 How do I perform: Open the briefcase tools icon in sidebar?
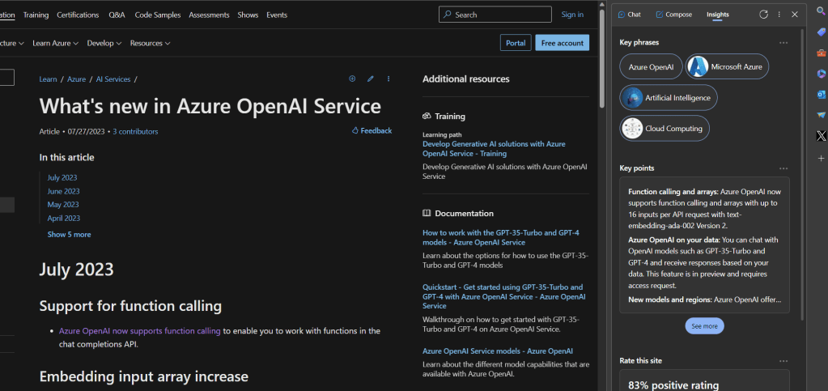821,53
